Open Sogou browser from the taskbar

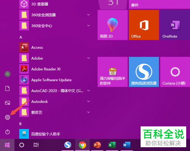pyautogui.click(x=68, y=145)
